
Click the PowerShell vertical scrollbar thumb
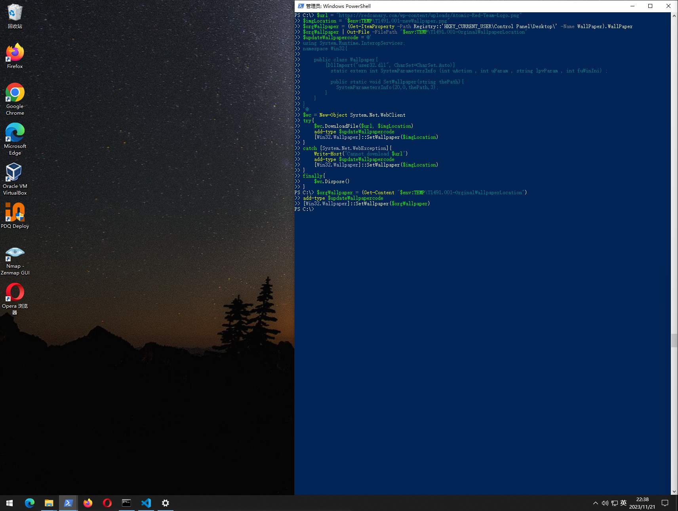674,341
